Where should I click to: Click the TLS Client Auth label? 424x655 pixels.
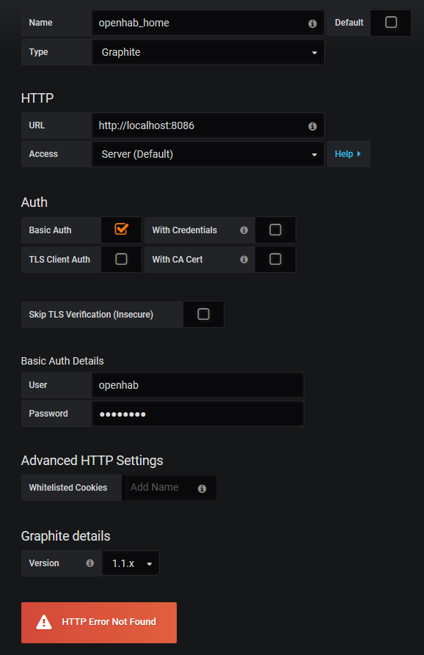(x=59, y=260)
